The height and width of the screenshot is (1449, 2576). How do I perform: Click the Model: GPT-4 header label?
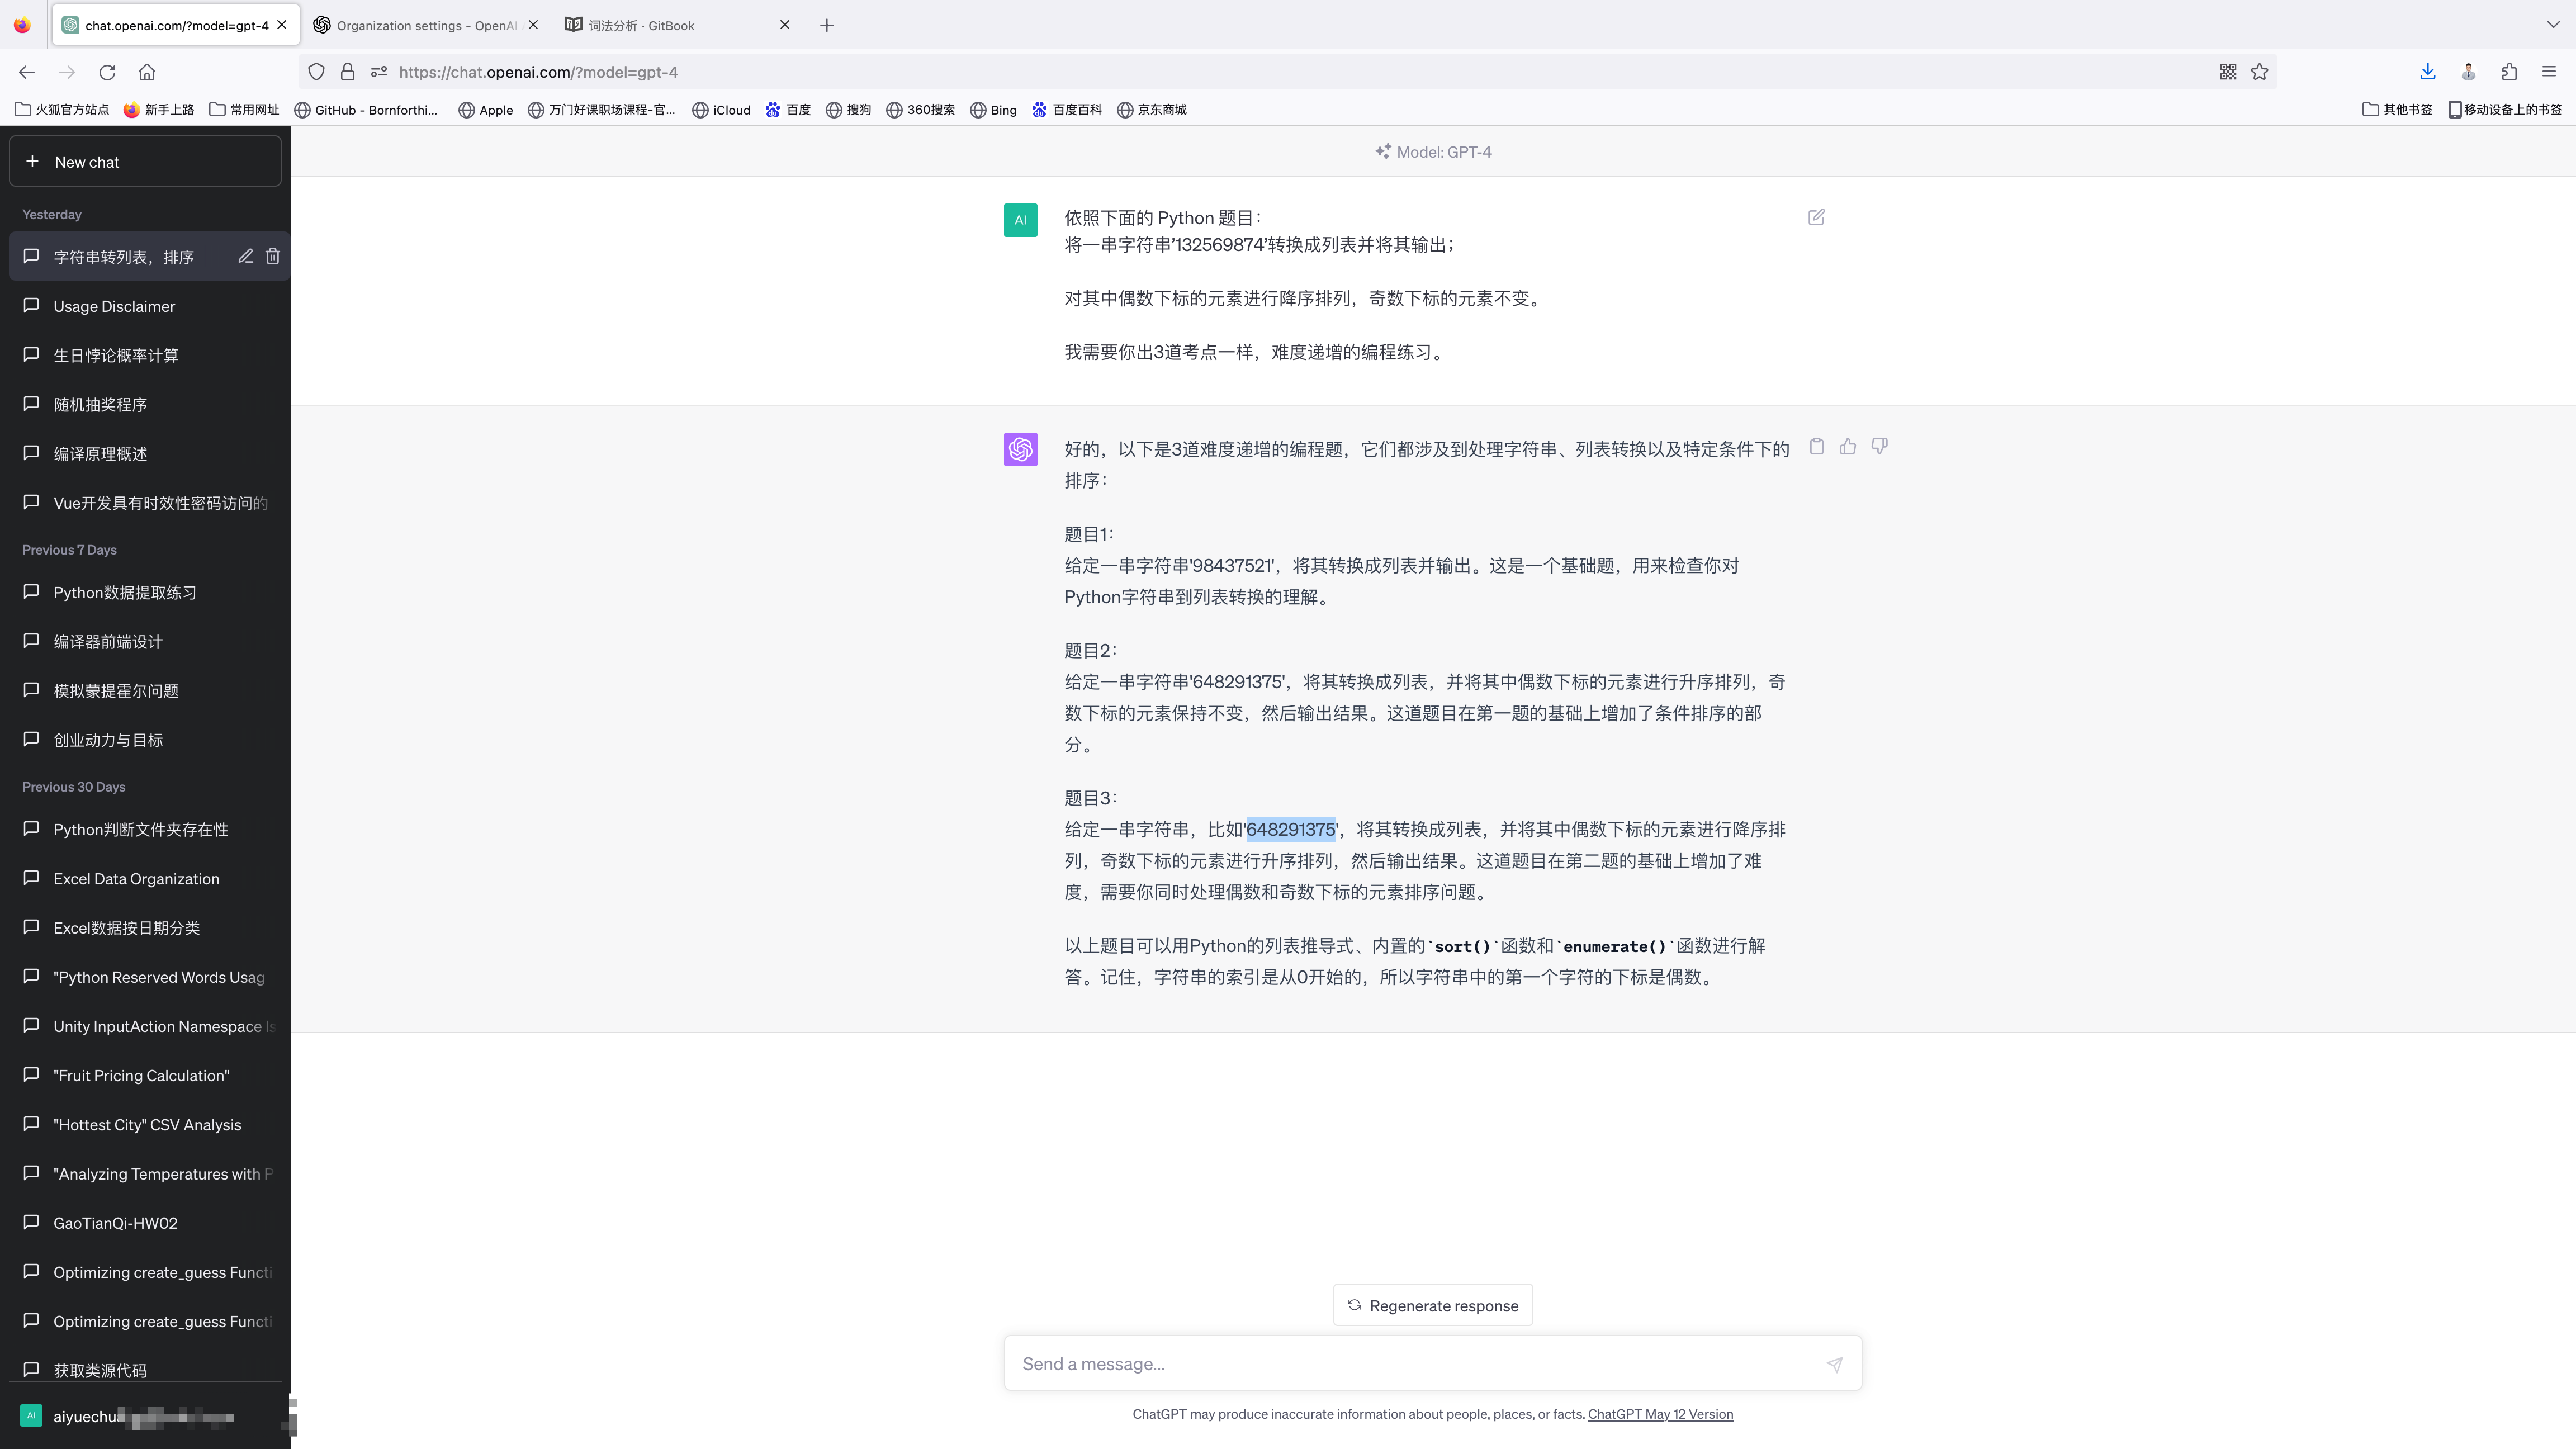pos(1432,152)
